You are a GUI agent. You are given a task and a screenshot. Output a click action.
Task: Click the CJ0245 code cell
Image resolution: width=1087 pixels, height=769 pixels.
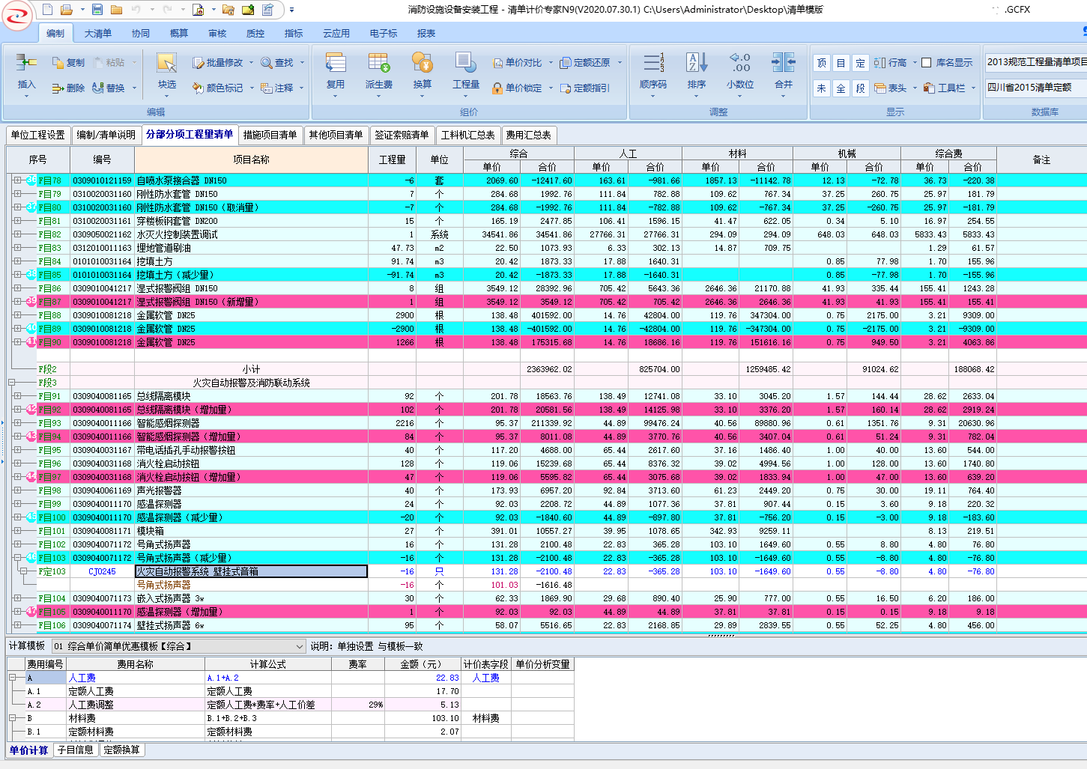(x=103, y=571)
